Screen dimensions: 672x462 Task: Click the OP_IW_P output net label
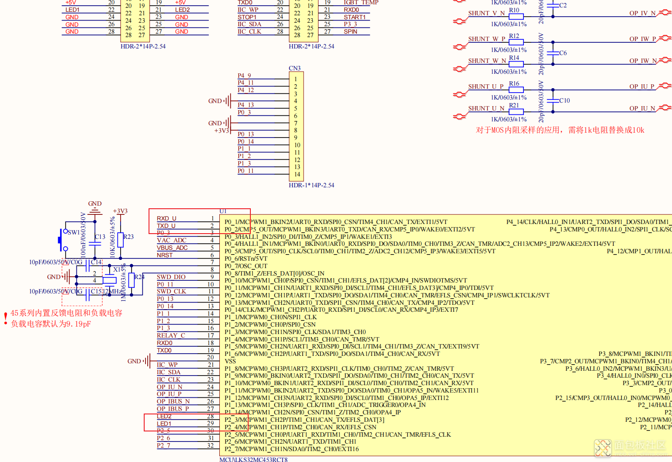642,39
